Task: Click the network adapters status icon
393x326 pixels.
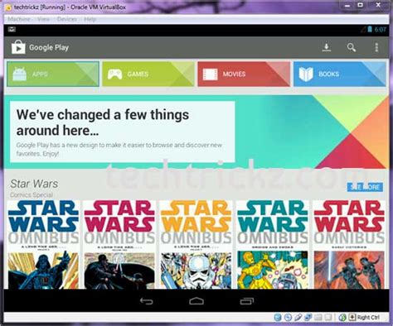Action: (308, 318)
